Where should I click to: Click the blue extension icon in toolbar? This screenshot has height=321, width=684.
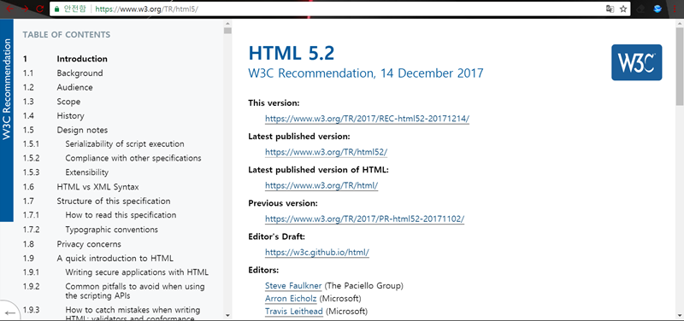657,9
